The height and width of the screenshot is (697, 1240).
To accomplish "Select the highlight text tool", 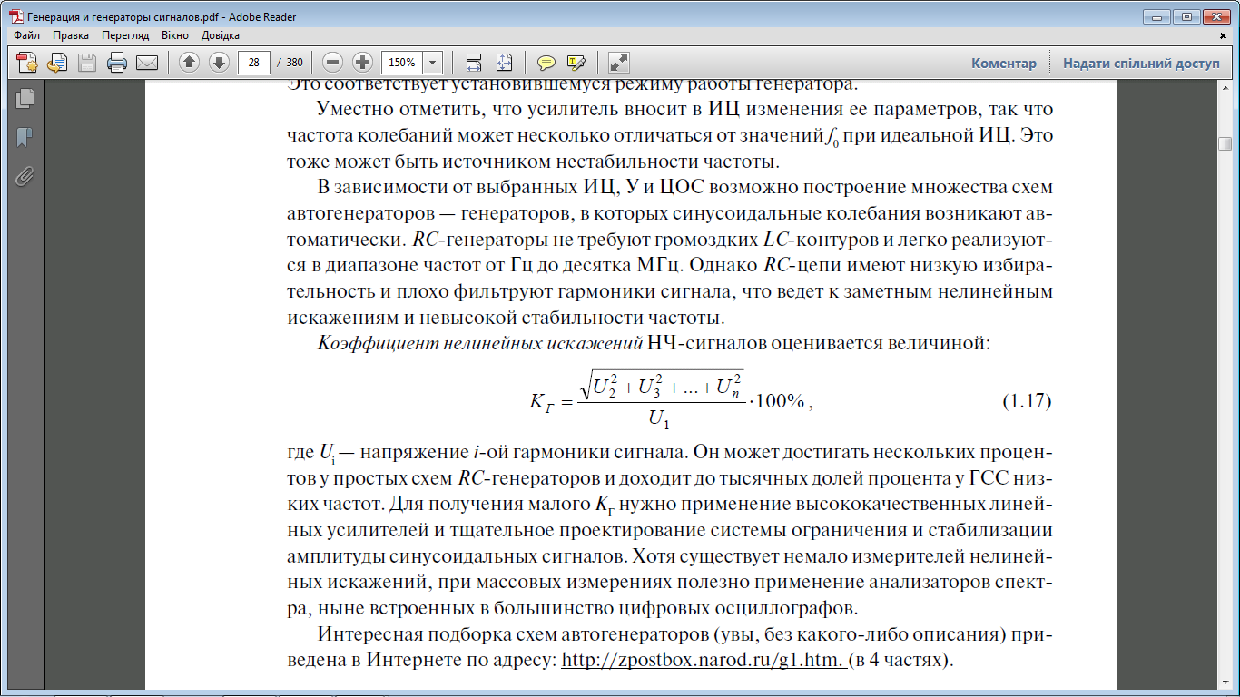I will (x=576, y=63).
